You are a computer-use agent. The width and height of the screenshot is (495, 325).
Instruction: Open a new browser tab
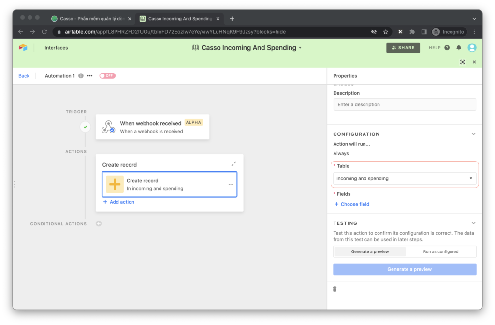(232, 19)
